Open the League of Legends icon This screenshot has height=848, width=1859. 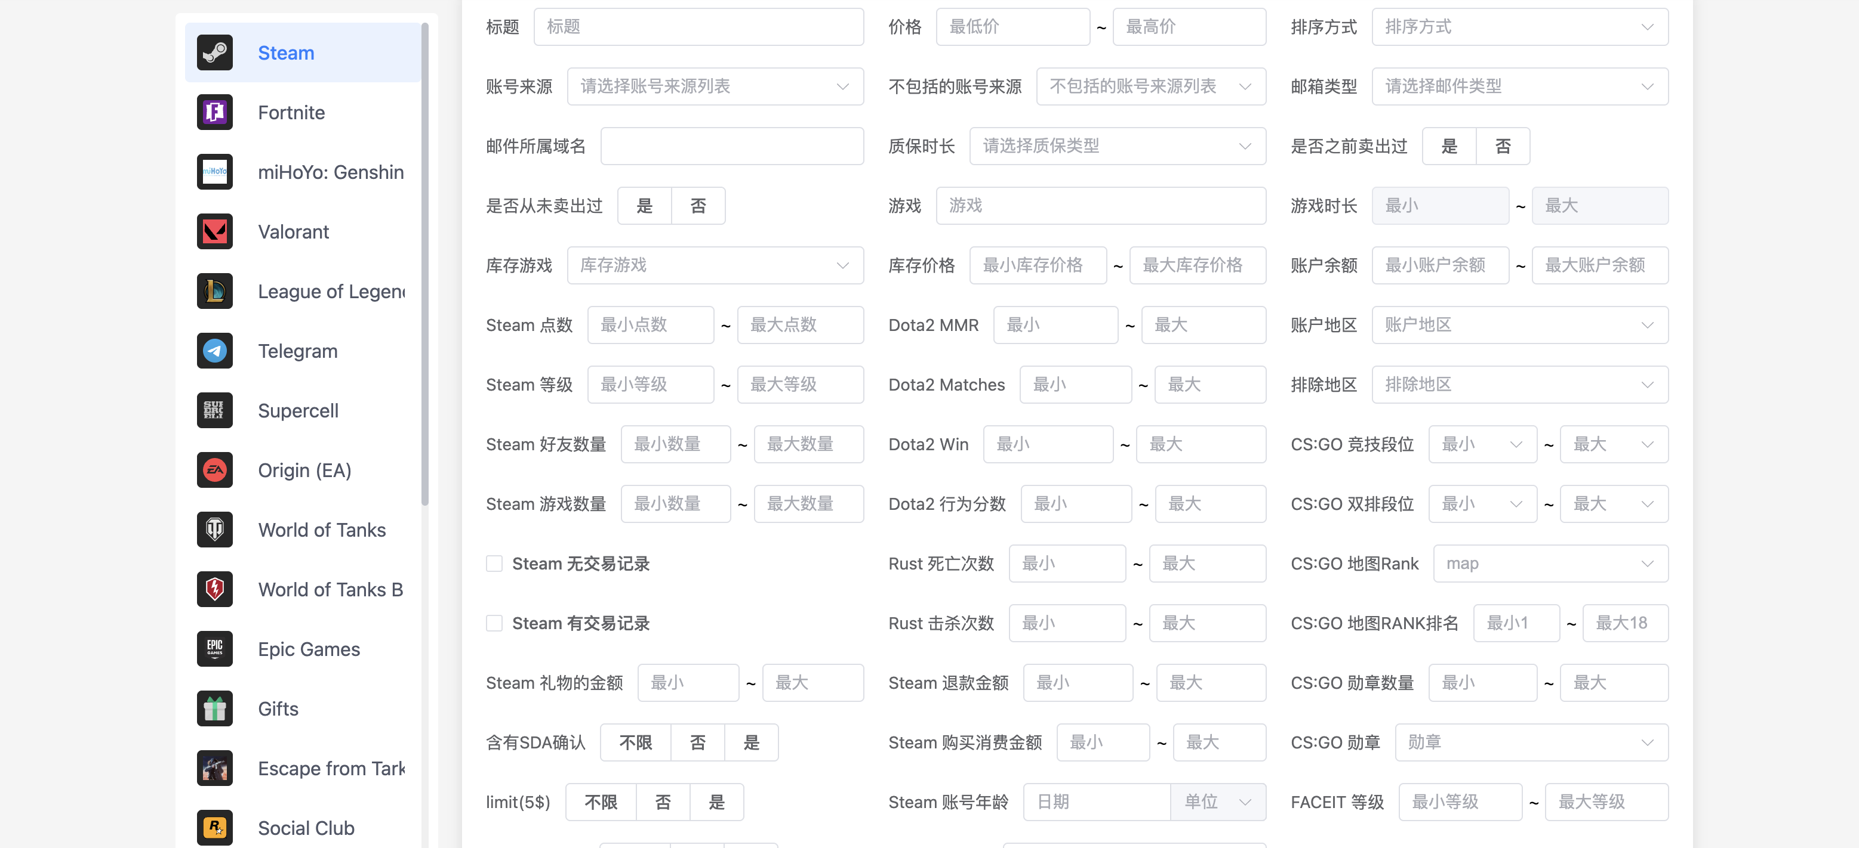click(214, 292)
